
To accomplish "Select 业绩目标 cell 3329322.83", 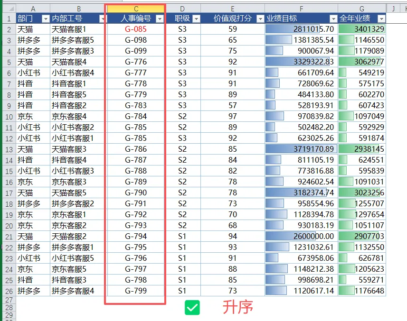I will pos(302,62).
